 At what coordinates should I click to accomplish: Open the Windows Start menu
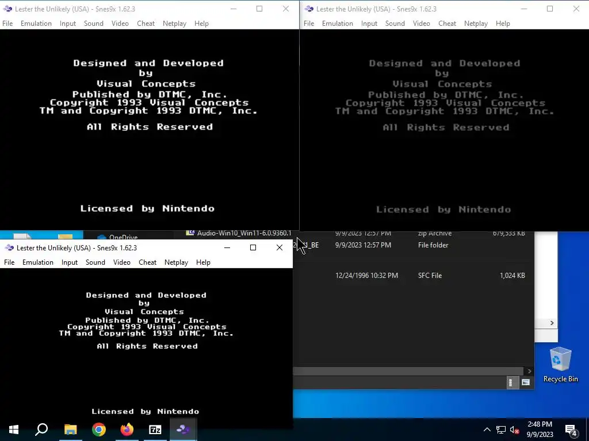pyautogui.click(x=14, y=430)
